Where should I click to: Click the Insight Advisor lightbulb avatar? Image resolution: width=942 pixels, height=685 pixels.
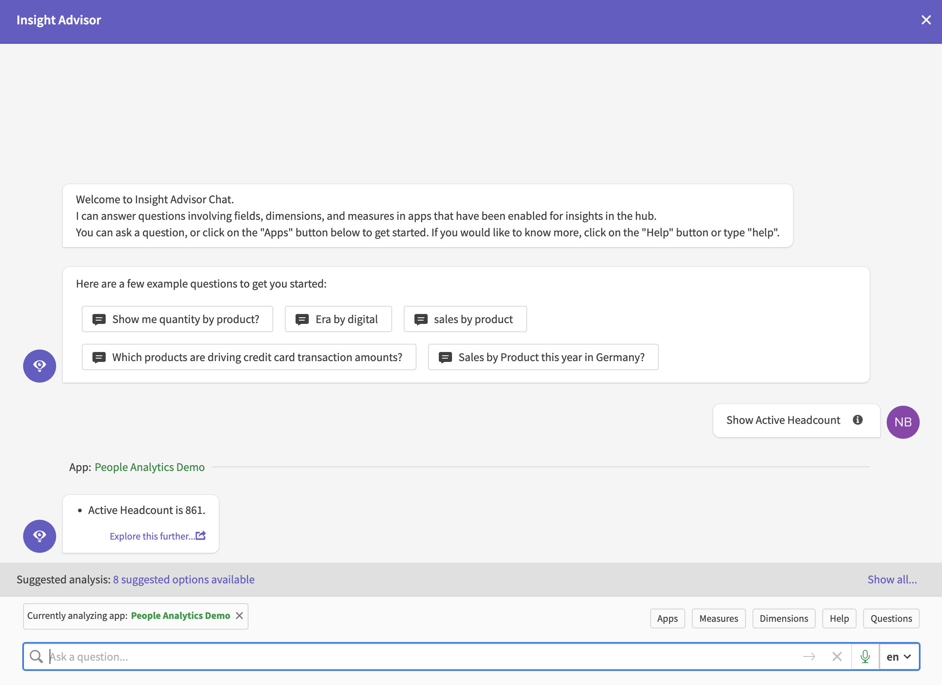(x=40, y=366)
